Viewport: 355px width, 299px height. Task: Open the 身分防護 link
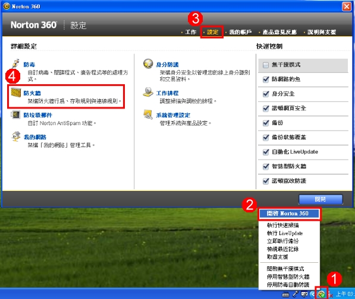(x=167, y=65)
